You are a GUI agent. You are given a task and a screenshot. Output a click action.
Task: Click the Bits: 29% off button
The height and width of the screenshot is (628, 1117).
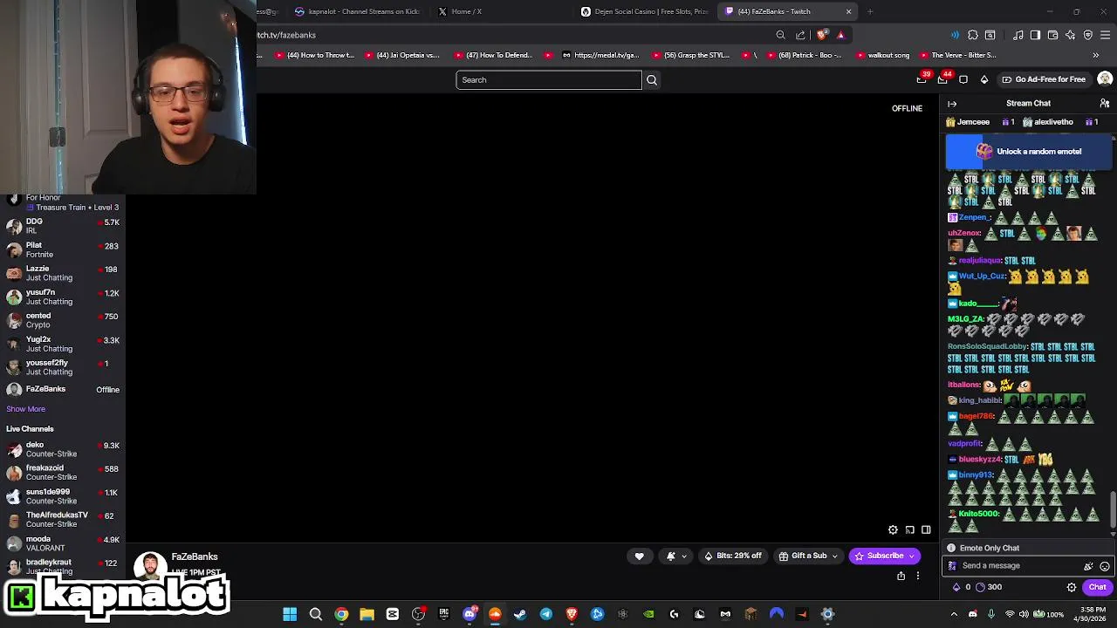(733, 556)
